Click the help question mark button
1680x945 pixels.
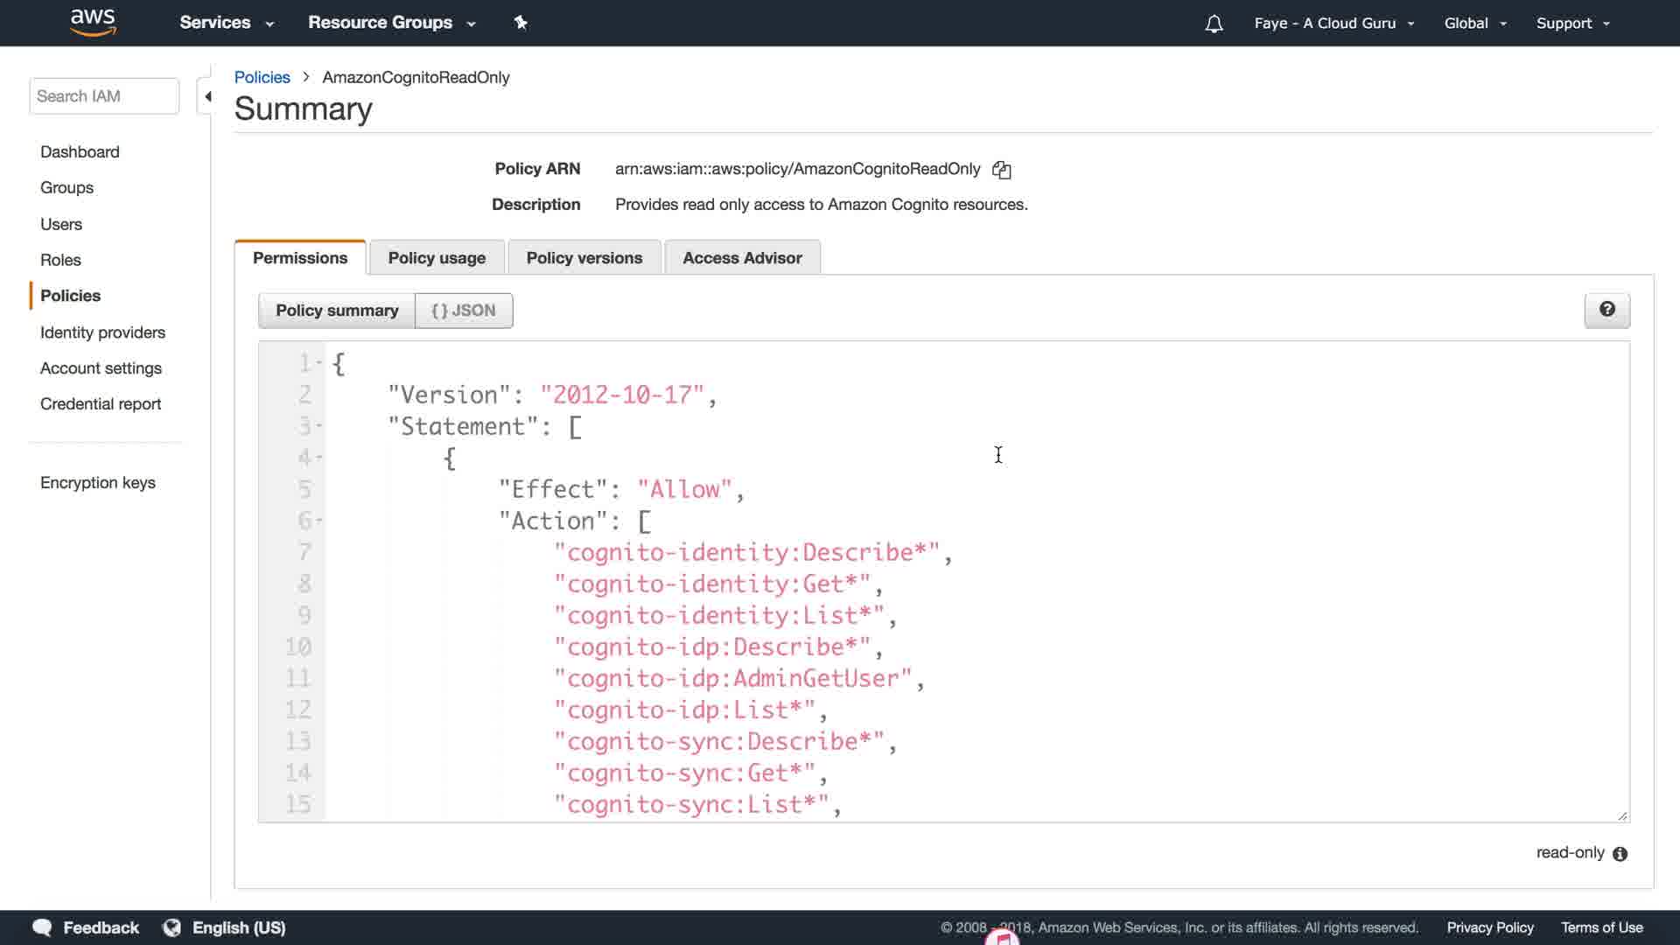tap(1606, 310)
